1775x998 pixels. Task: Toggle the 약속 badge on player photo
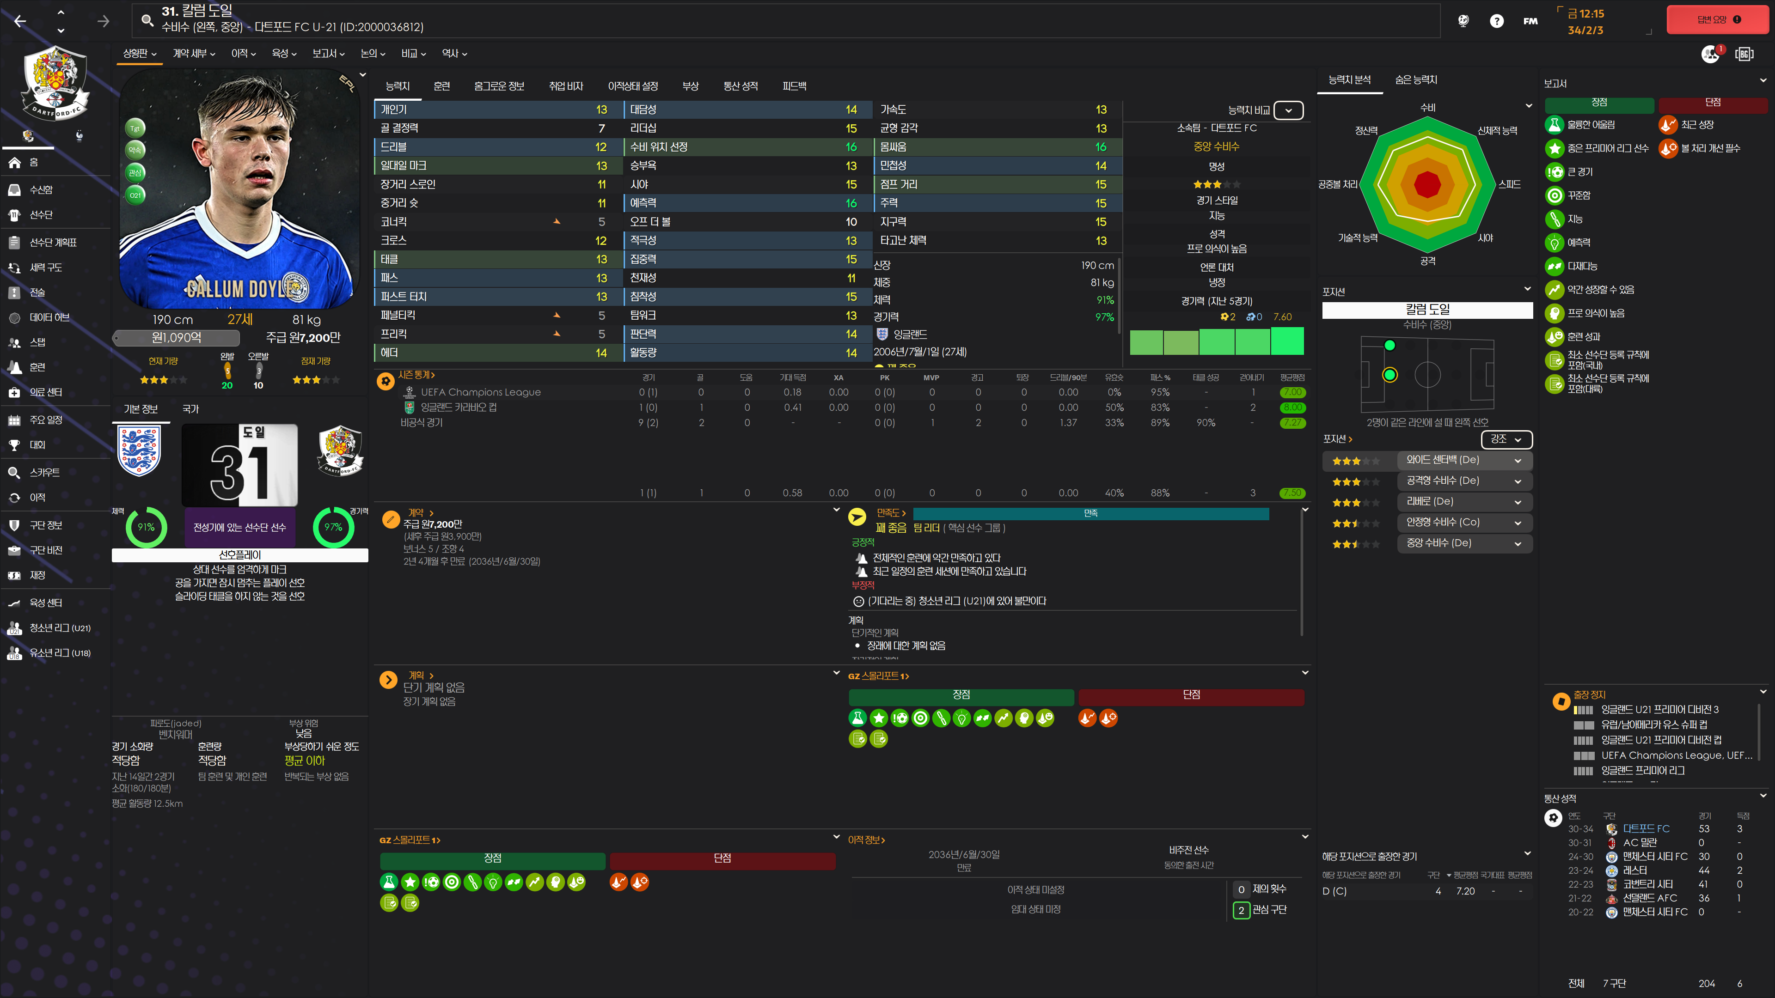[x=136, y=150]
